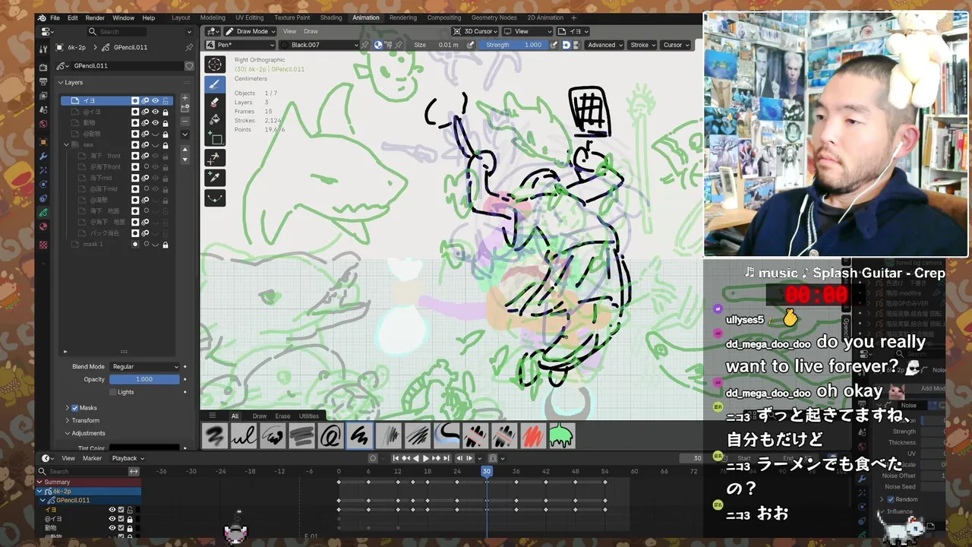This screenshot has height=547, width=972.
Task: Unlock the @イヨ layer
Action: click(x=166, y=112)
